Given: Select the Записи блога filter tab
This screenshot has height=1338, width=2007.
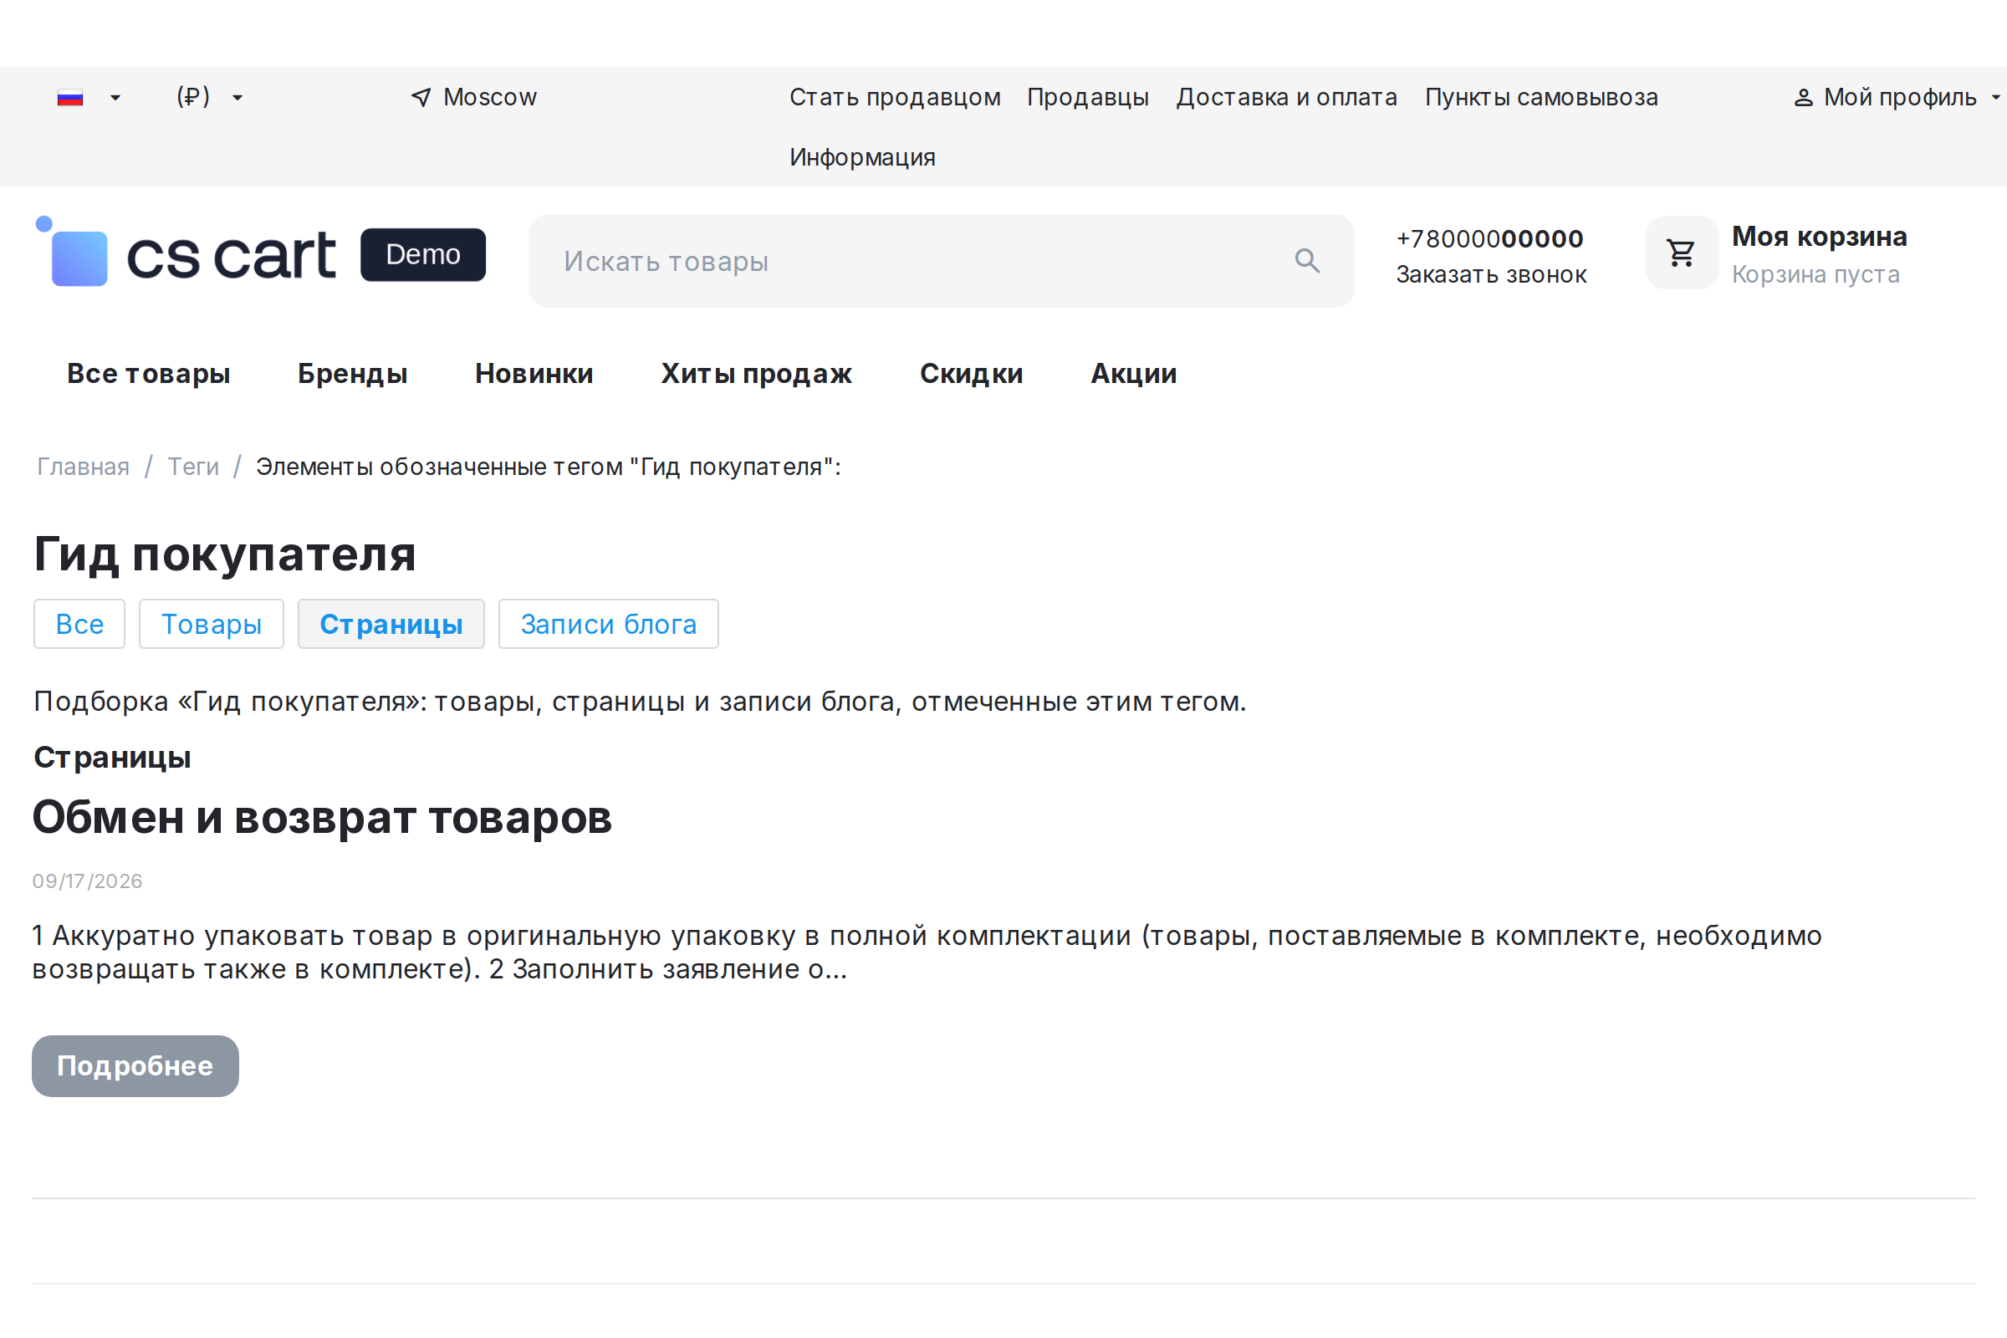Looking at the screenshot, I should (609, 624).
